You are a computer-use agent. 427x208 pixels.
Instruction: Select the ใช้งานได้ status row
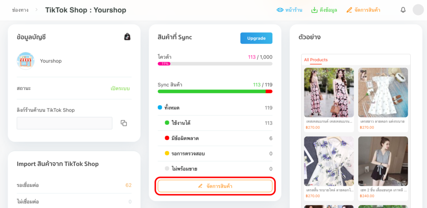pyautogui.click(x=215, y=123)
